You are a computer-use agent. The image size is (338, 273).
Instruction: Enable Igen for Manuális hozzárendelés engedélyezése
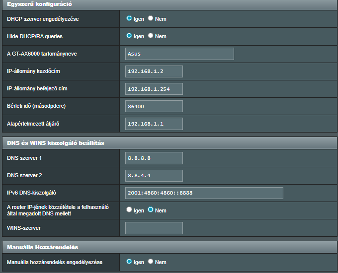tap(129, 262)
